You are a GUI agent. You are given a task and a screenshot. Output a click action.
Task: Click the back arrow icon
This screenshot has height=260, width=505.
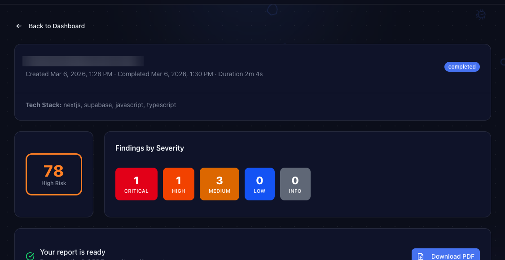(x=19, y=26)
